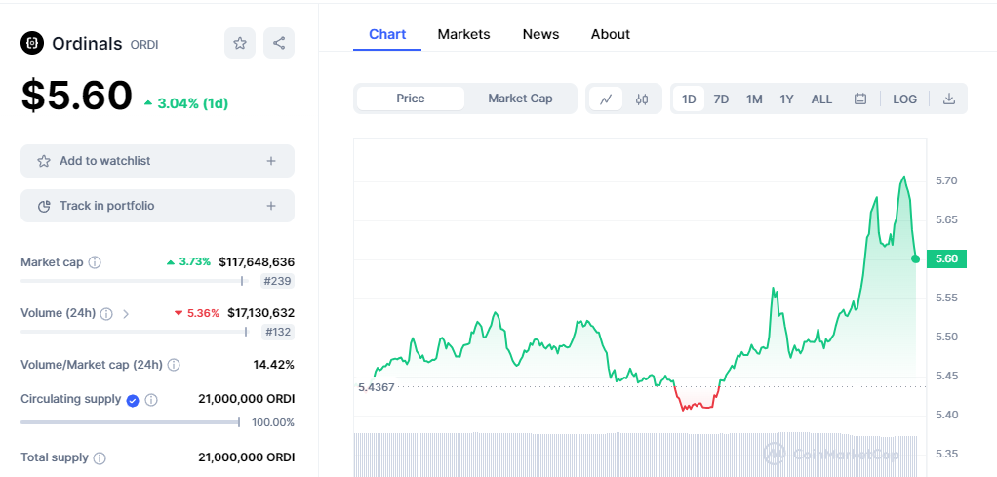Expand Volume (24h) chevron arrow
The image size is (997, 477).
(x=126, y=313)
